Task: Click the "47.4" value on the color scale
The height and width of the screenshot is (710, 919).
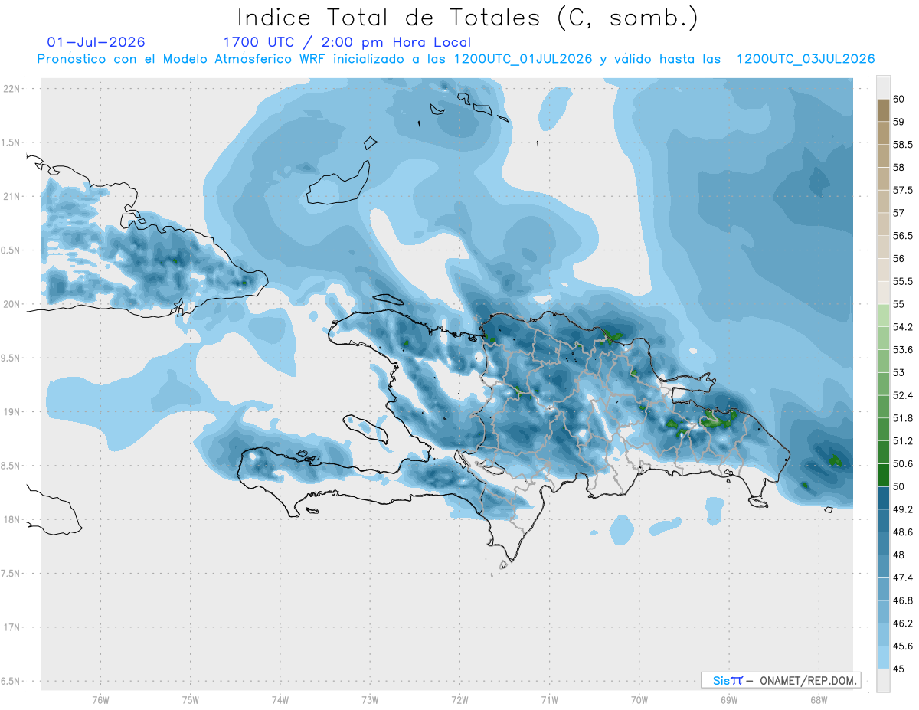Action: pyautogui.click(x=902, y=577)
